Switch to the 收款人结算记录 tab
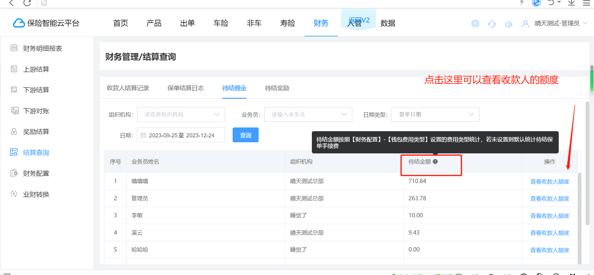Screen dimensions: 594x275 coord(128,88)
